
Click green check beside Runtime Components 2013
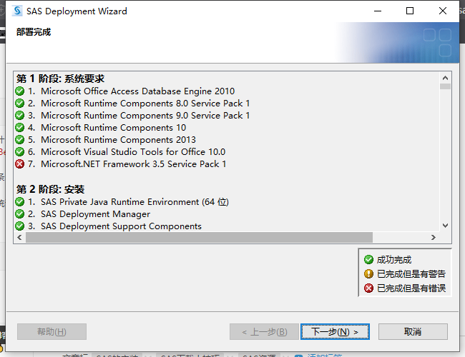tap(19, 139)
